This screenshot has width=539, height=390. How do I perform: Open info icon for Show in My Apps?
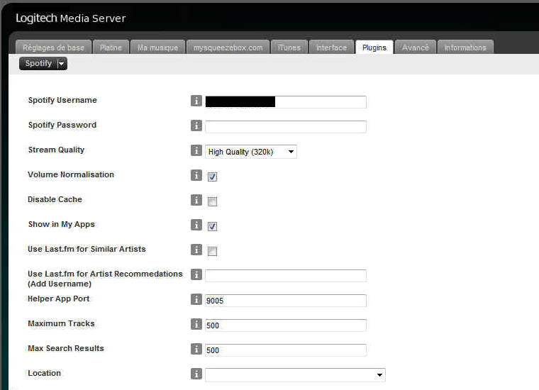pos(196,225)
